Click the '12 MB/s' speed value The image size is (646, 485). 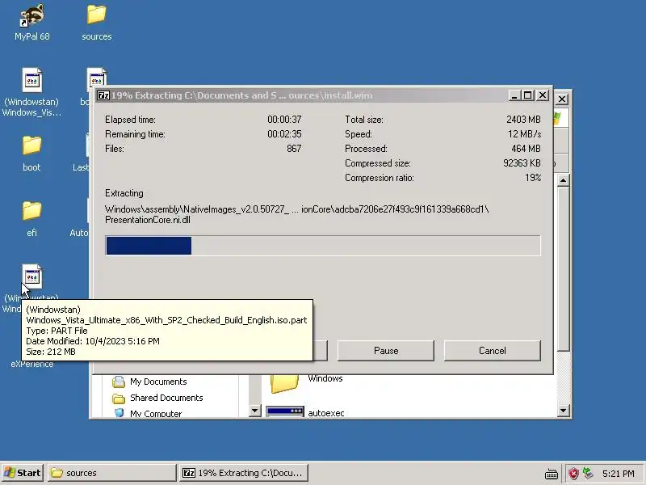pos(524,134)
